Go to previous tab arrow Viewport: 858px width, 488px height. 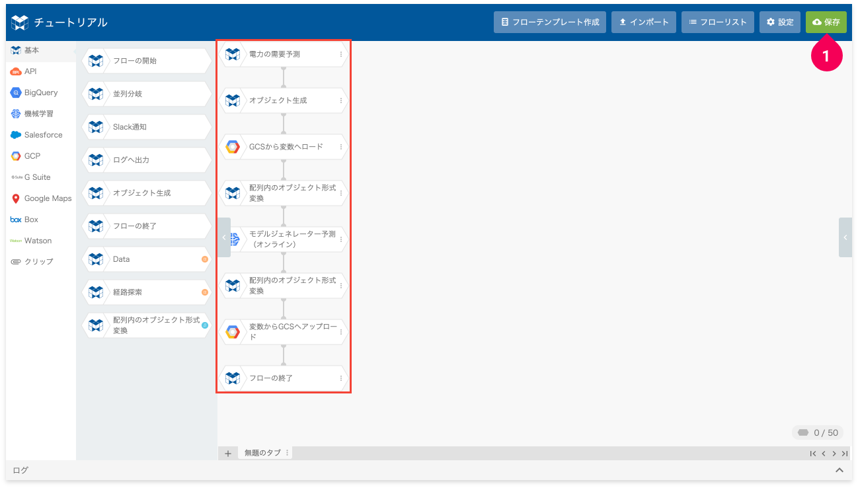[x=824, y=454]
